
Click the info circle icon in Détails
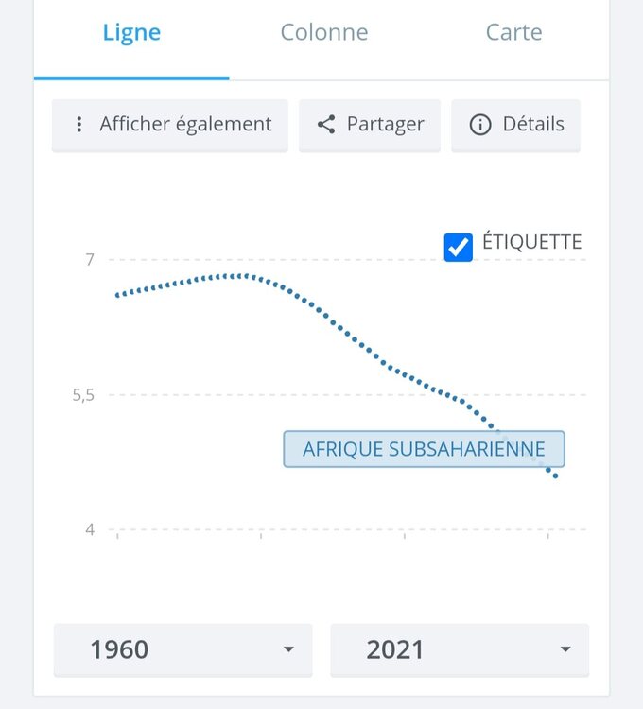tap(480, 125)
